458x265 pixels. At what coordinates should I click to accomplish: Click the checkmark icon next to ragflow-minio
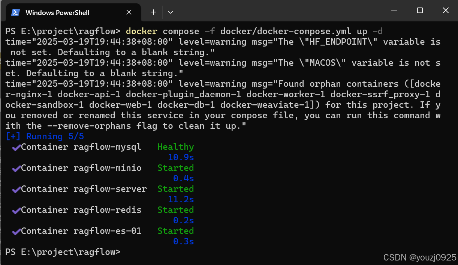pyautogui.click(x=16, y=168)
